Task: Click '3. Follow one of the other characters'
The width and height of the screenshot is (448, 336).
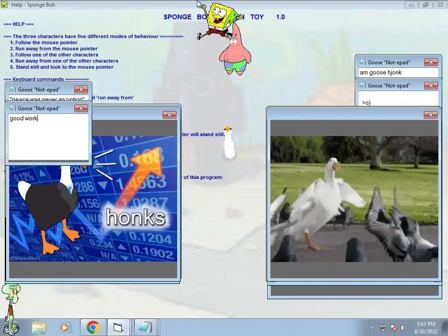Action: [54, 55]
